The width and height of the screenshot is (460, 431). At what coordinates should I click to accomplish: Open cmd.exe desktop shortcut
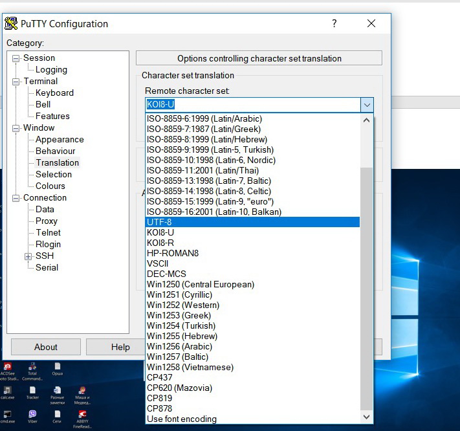click(7, 417)
